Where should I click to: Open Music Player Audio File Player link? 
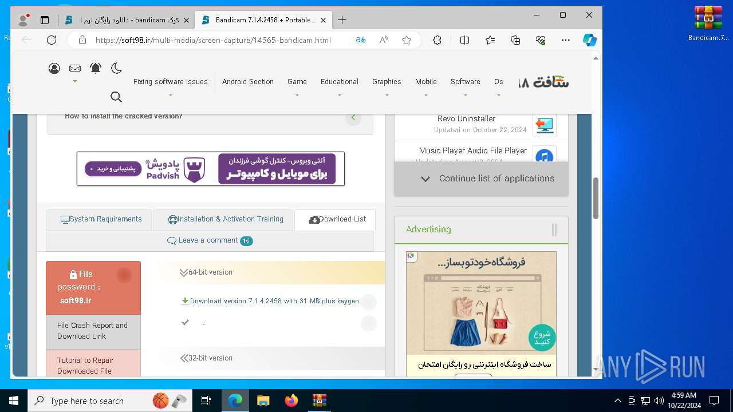(473, 150)
